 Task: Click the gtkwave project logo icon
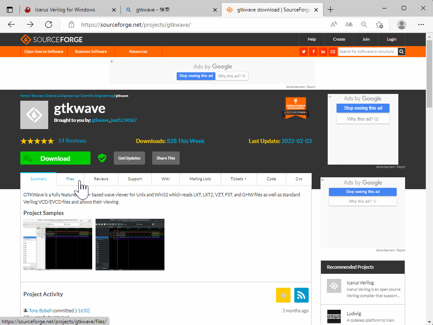pyautogui.click(x=34, y=115)
